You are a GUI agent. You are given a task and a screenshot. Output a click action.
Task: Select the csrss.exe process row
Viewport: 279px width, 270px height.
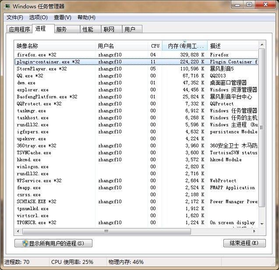point(136,194)
